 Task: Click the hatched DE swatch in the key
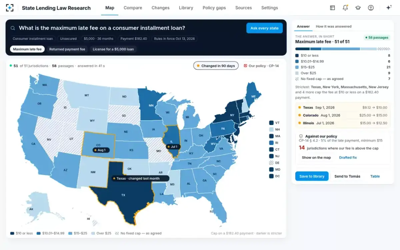pos(271,163)
